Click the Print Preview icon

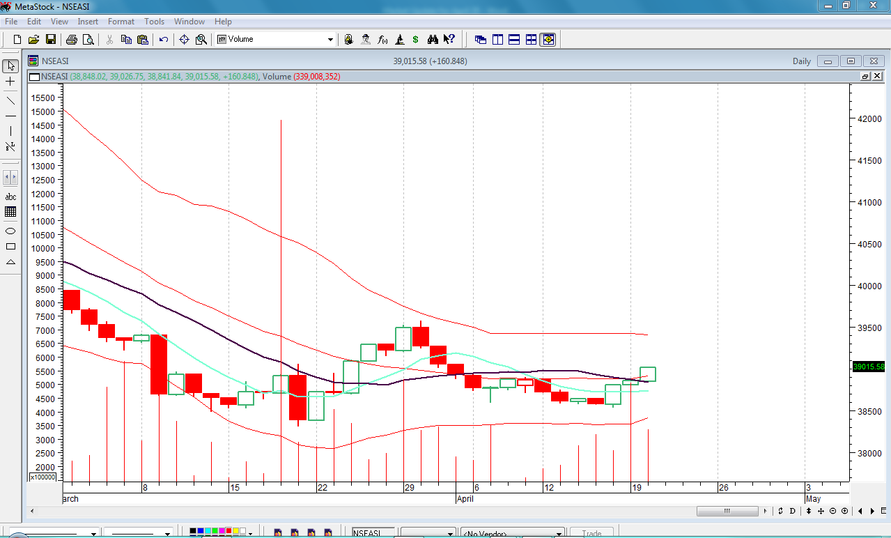coord(88,40)
